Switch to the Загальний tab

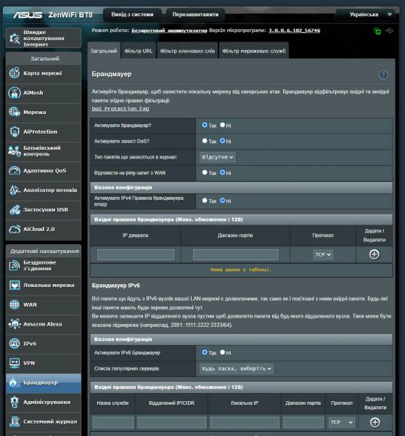[104, 51]
